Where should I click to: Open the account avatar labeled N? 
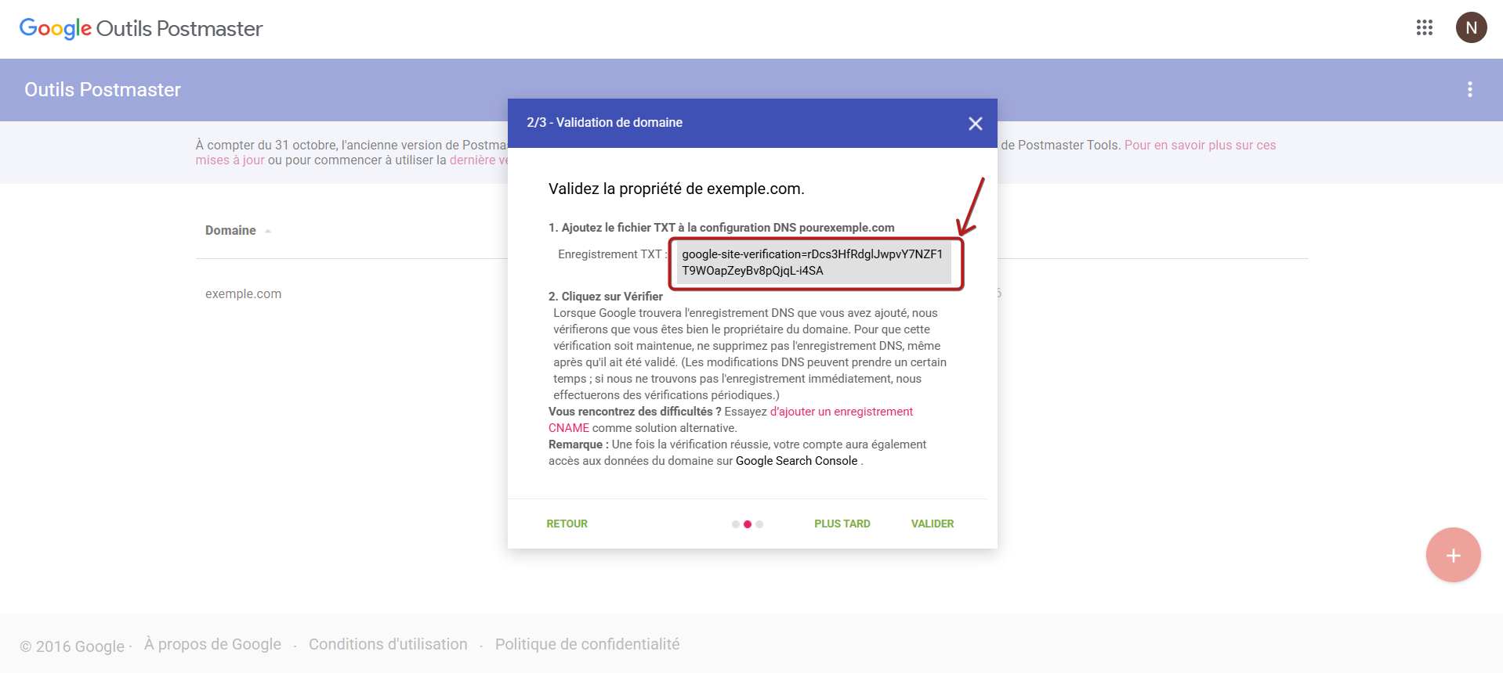[1471, 28]
